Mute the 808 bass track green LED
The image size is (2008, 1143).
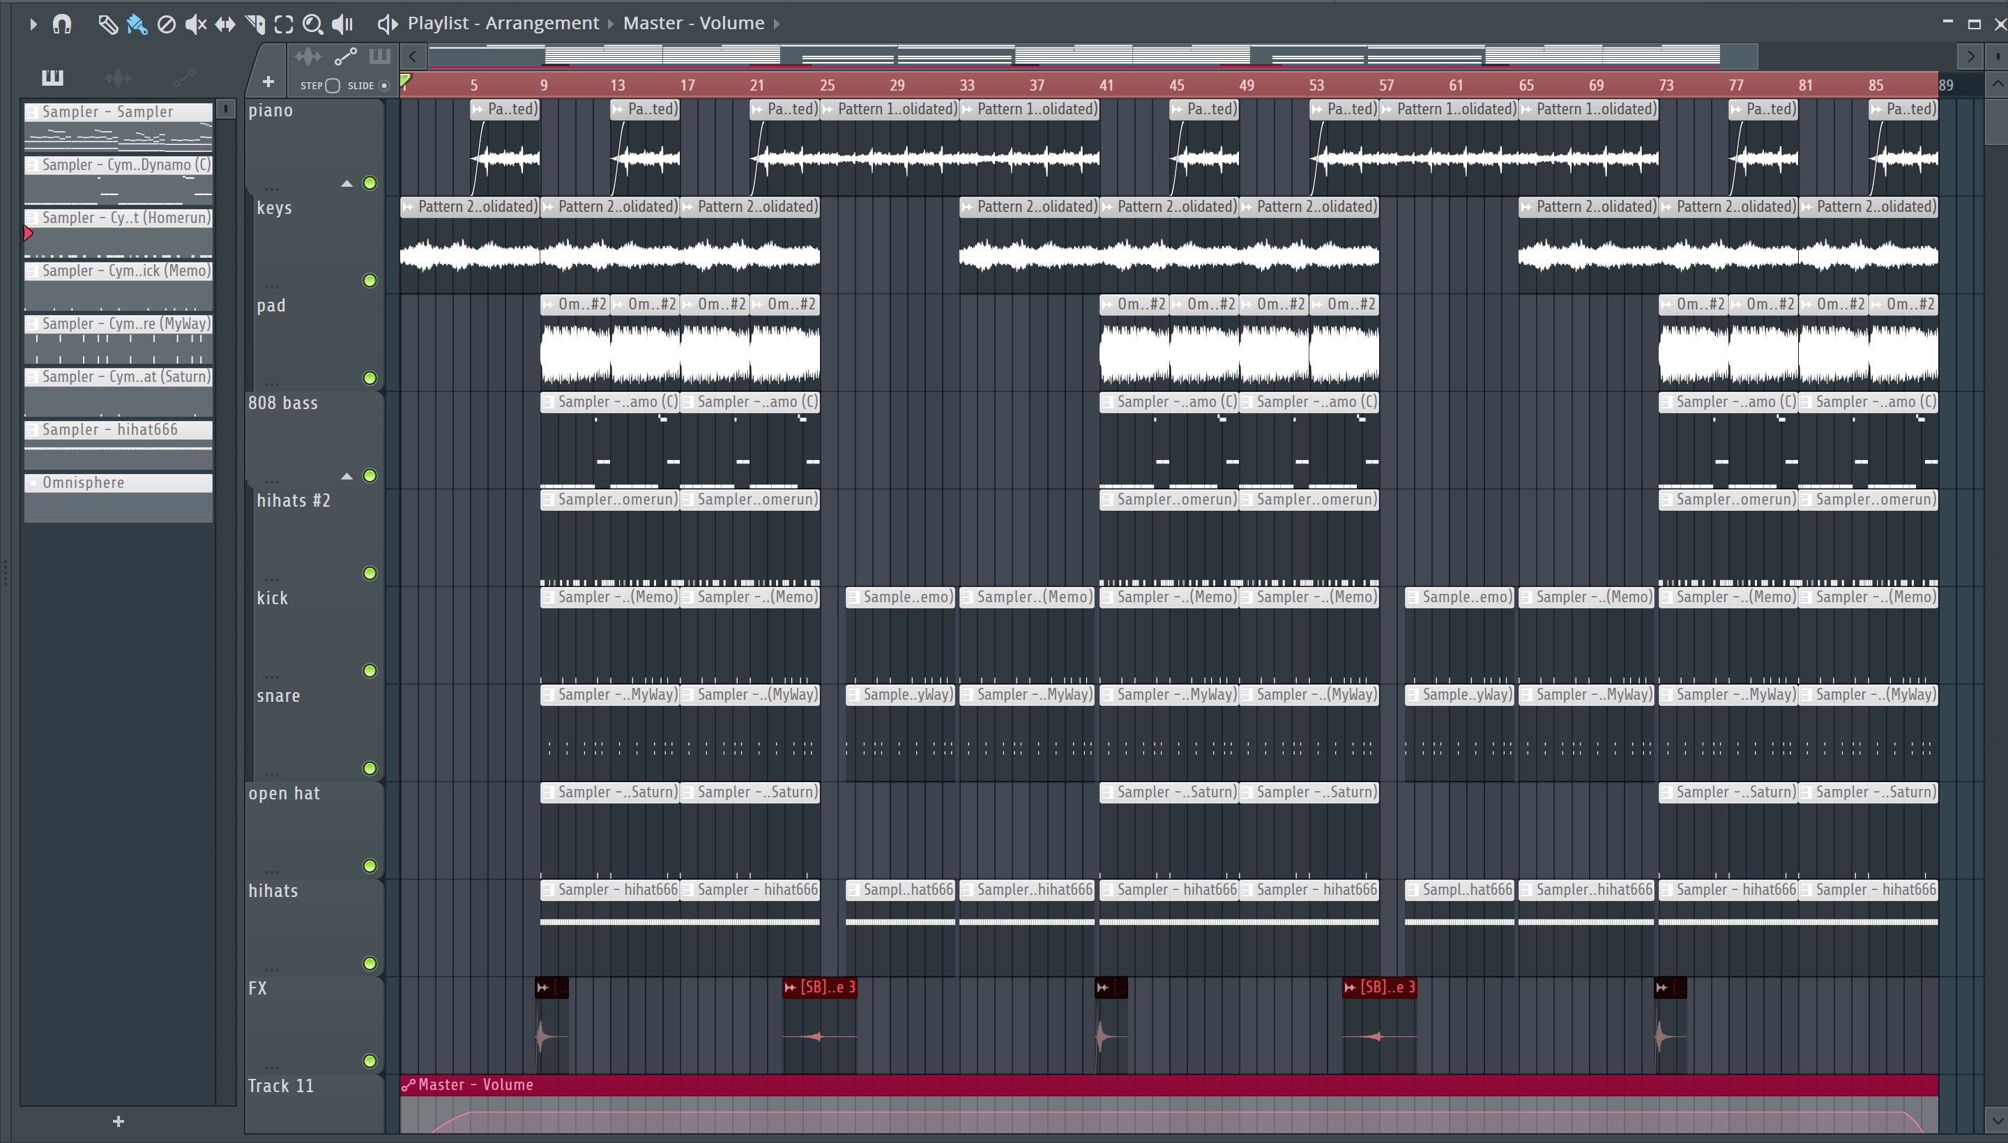pyautogui.click(x=369, y=476)
